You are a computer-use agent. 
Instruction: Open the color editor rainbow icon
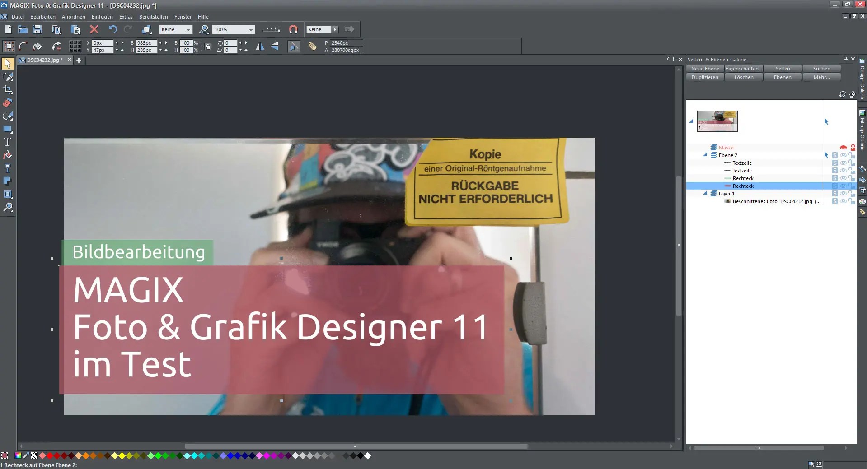(18, 456)
